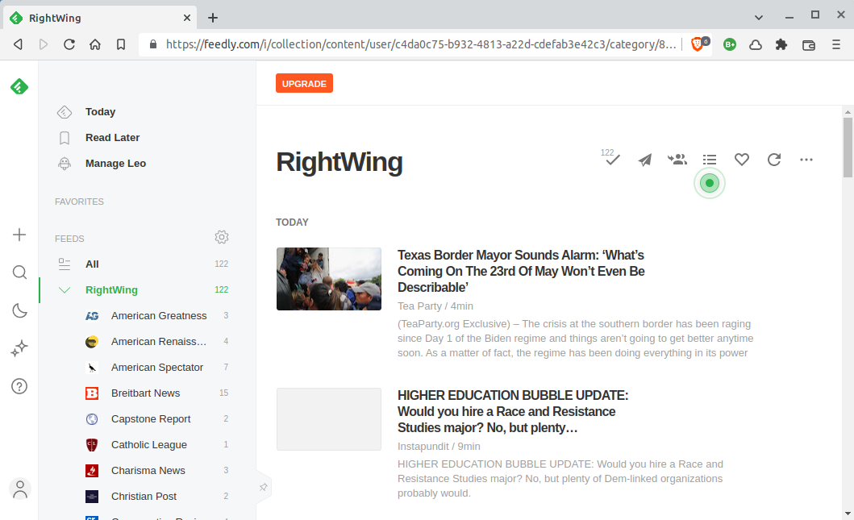This screenshot has width=854, height=520.
Task: Collapse the RightWing feed category chevron
Action: pyautogui.click(x=65, y=289)
